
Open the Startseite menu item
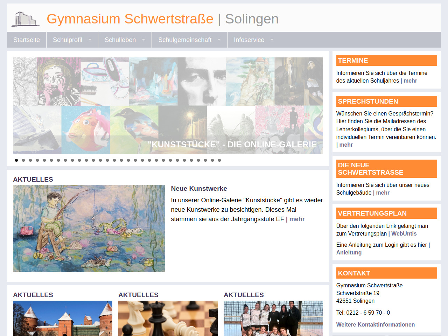point(27,40)
